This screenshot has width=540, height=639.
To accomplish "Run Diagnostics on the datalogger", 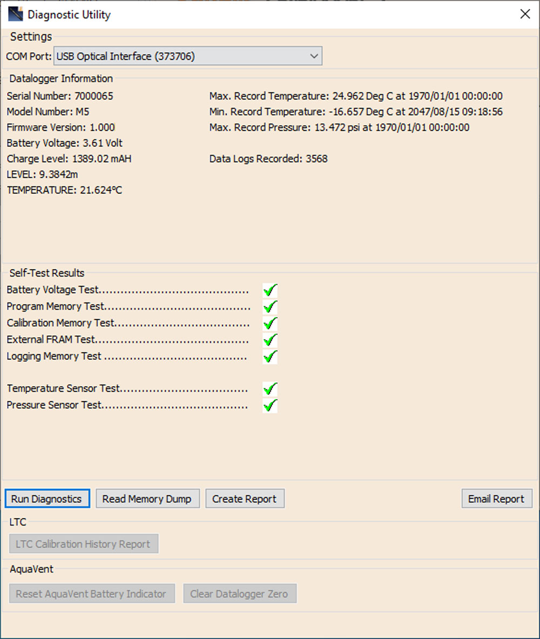I will click(47, 498).
